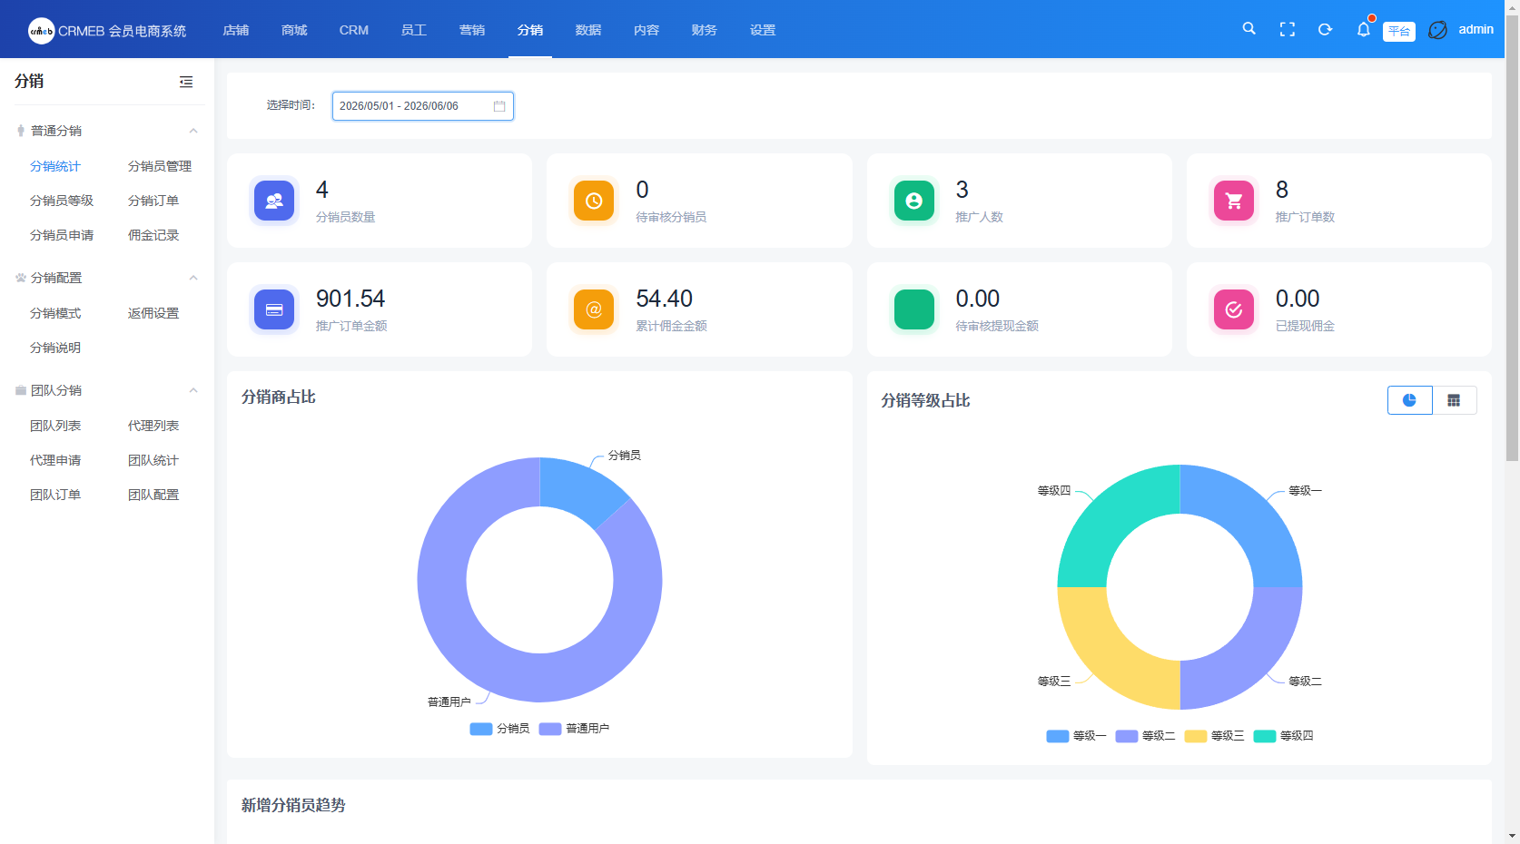Screen dimensions: 1520x844
Task: Click the calendar icon in date field
Action: point(499,106)
